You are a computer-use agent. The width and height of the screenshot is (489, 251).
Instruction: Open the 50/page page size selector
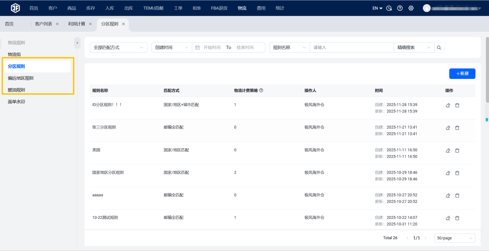coord(455,238)
